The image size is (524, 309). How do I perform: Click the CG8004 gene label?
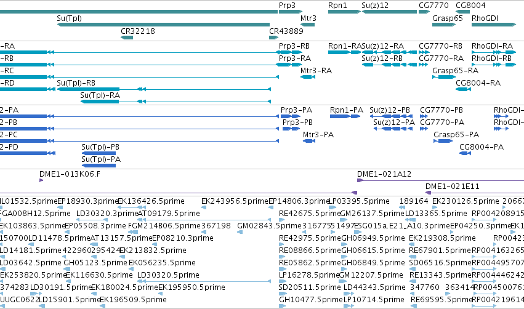[470, 6]
